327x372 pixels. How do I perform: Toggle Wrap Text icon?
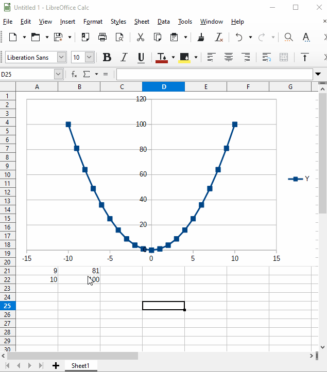(x=266, y=58)
